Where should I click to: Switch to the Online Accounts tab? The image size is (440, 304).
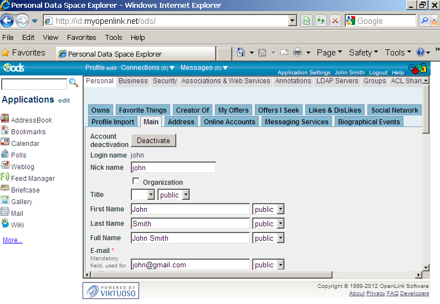tap(229, 122)
